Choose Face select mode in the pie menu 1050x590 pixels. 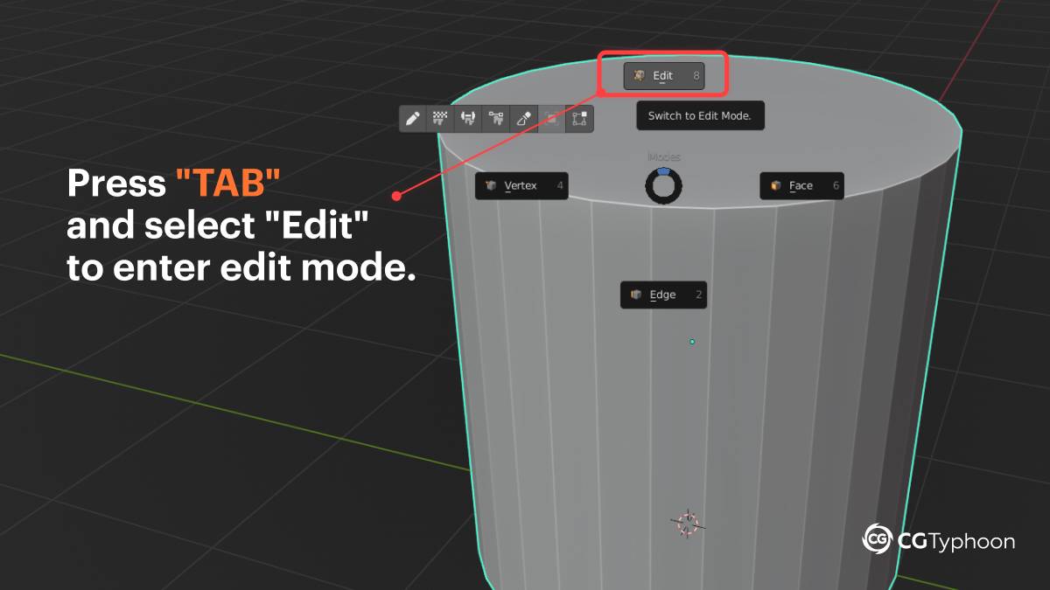801,185
